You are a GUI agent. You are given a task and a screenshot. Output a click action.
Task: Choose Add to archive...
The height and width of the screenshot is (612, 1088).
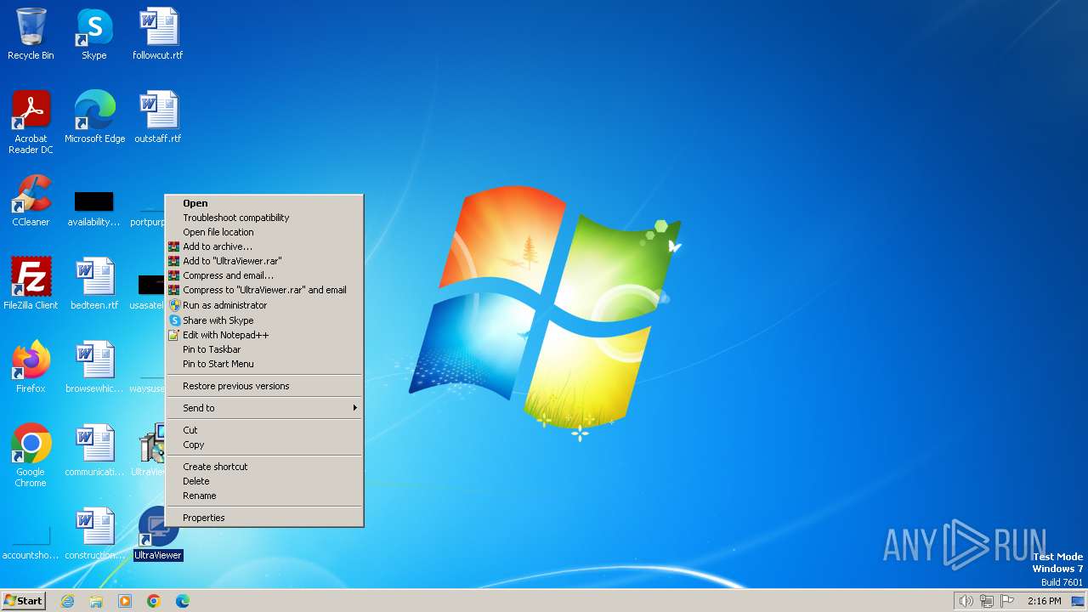[264, 246]
